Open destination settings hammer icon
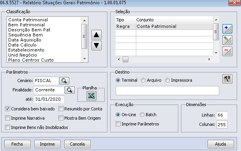This screenshot has height=151, width=241. pyautogui.click(x=227, y=79)
